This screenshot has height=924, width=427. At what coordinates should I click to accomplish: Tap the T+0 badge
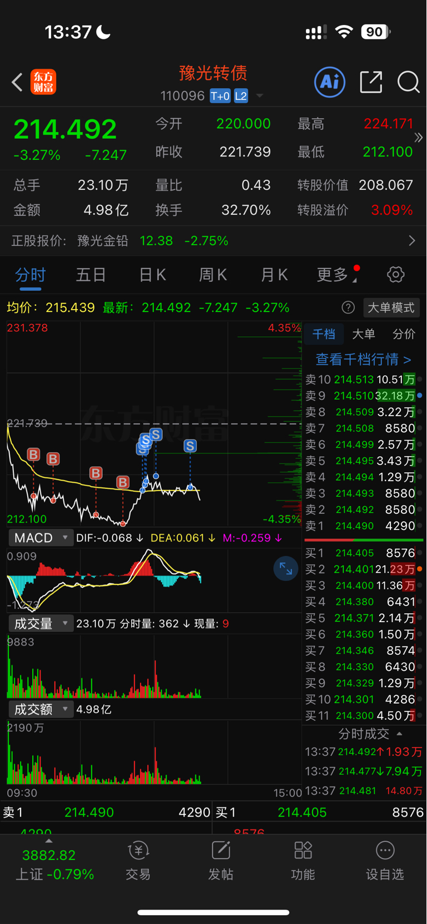tap(220, 96)
